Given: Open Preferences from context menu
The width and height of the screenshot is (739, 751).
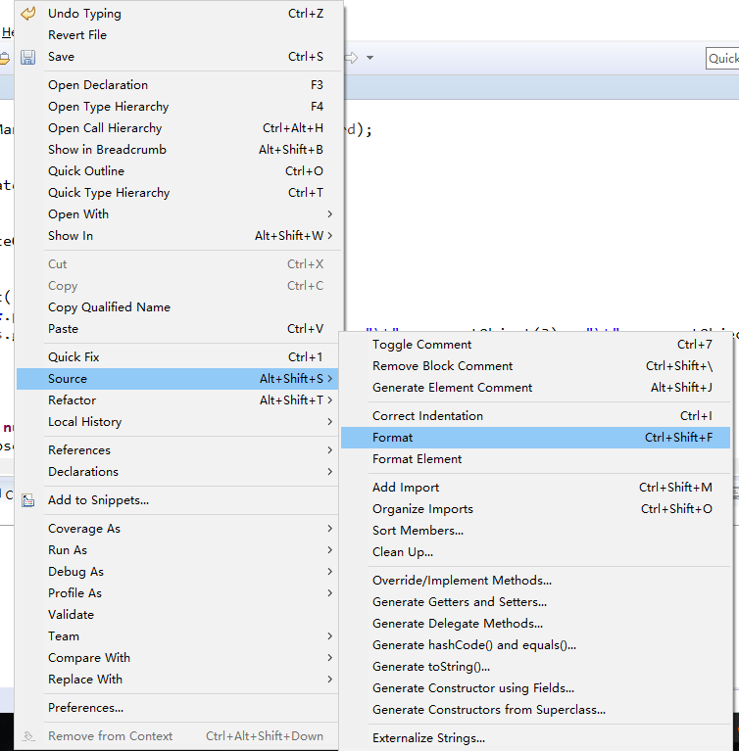Looking at the screenshot, I should 178,707.
